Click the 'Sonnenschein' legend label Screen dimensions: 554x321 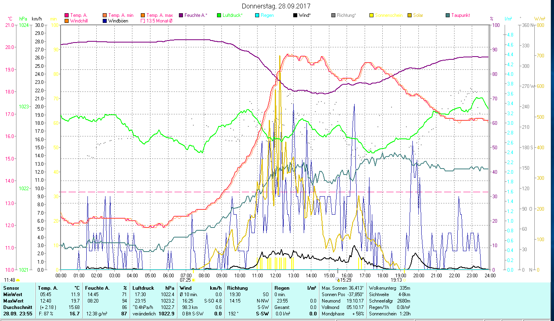[388, 15]
